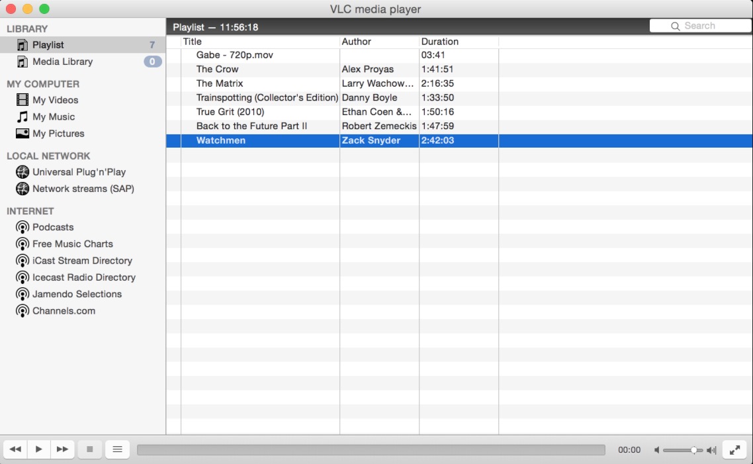Viewport: 753px width, 464px height.
Task: Select The Matrix in the playlist
Action: tap(460, 83)
